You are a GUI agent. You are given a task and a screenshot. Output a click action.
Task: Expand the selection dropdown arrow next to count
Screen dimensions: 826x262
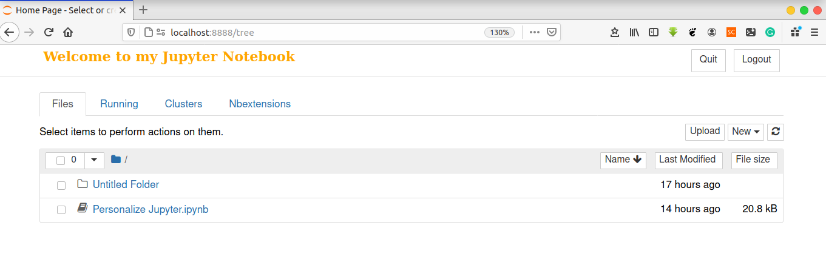click(x=93, y=160)
